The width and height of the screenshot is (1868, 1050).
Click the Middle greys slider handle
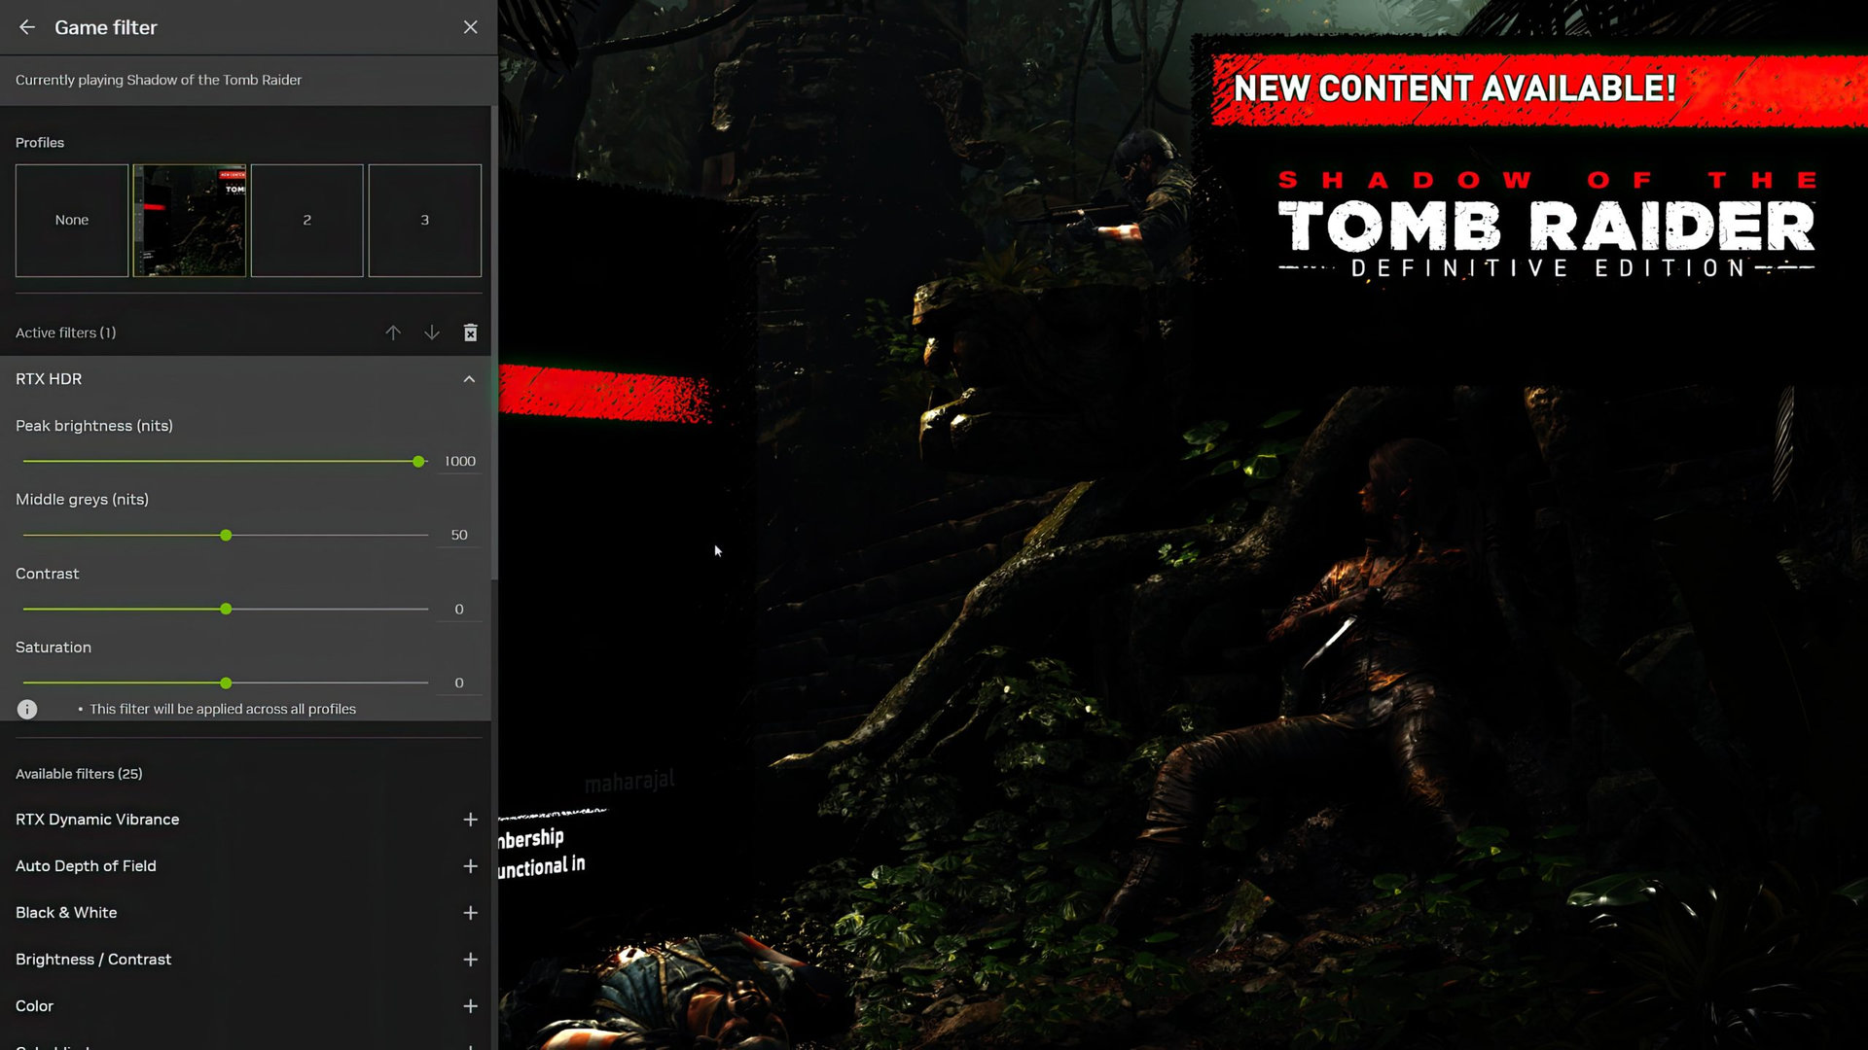(x=226, y=536)
